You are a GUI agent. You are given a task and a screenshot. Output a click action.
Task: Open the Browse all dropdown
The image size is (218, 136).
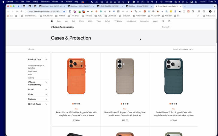coord(166,27)
